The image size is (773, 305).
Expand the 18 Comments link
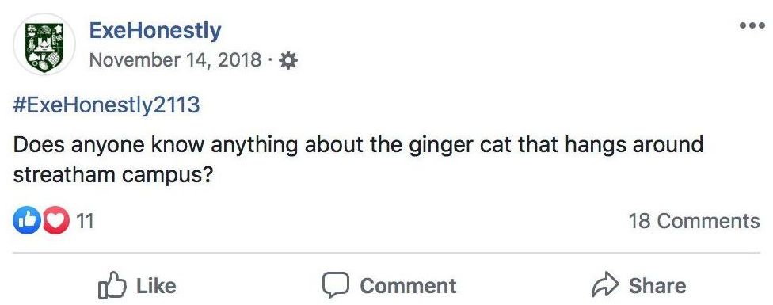click(694, 221)
